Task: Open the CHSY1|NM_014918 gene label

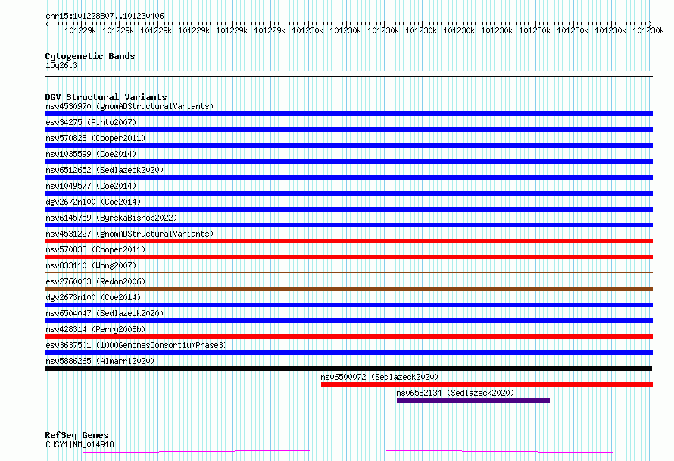Action: coord(80,444)
